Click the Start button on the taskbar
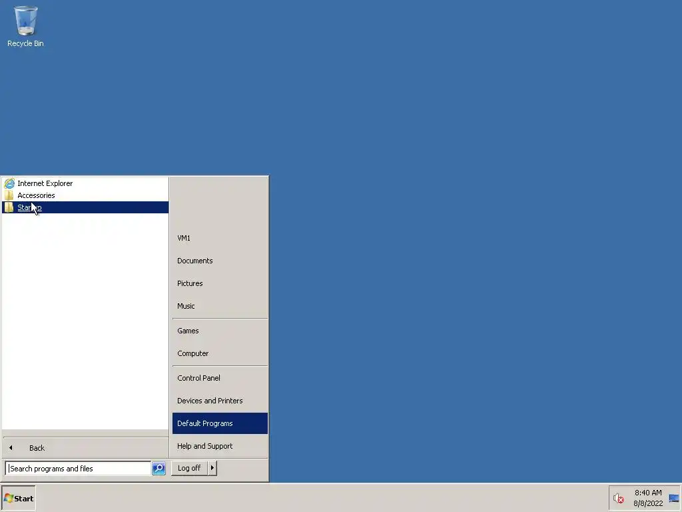 pos(18,499)
